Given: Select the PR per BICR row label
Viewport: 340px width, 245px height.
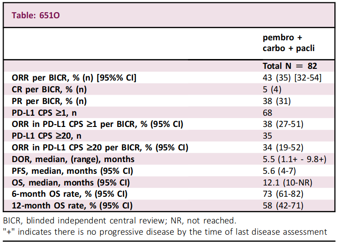Looking at the screenshot, I should pyautogui.click(x=49, y=101).
